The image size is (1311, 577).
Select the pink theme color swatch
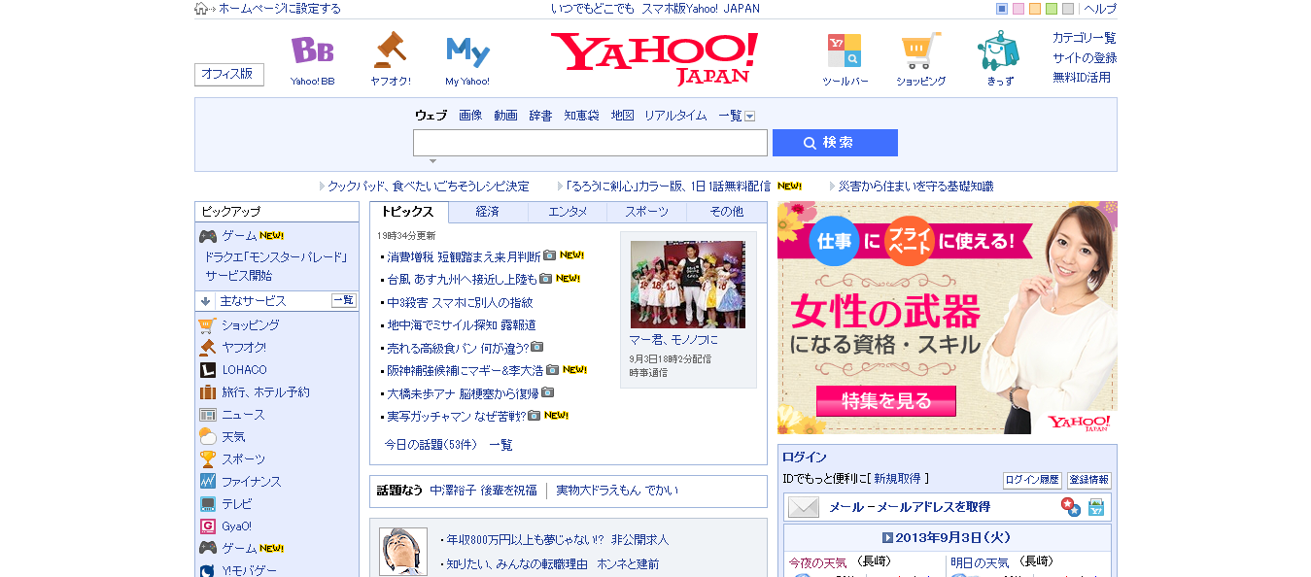pos(1018,9)
